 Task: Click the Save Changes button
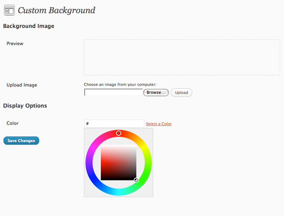(21, 141)
